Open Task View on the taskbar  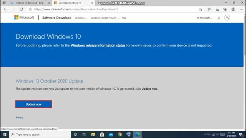point(84,135)
